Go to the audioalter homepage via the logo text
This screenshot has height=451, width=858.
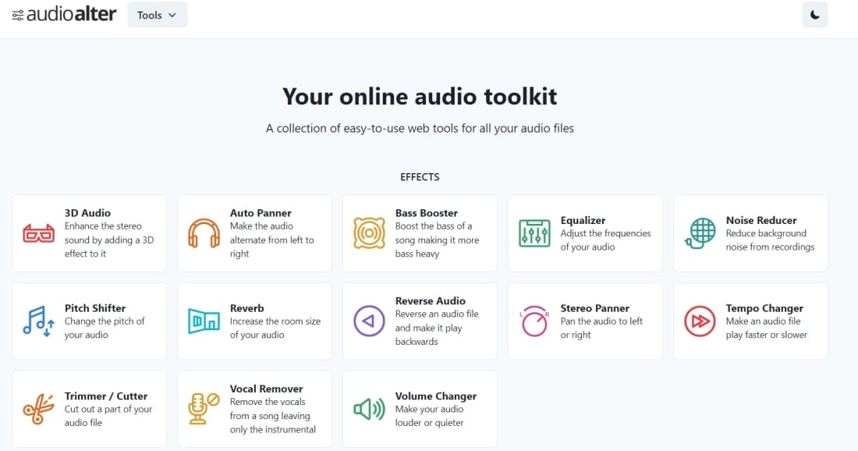[71, 14]
